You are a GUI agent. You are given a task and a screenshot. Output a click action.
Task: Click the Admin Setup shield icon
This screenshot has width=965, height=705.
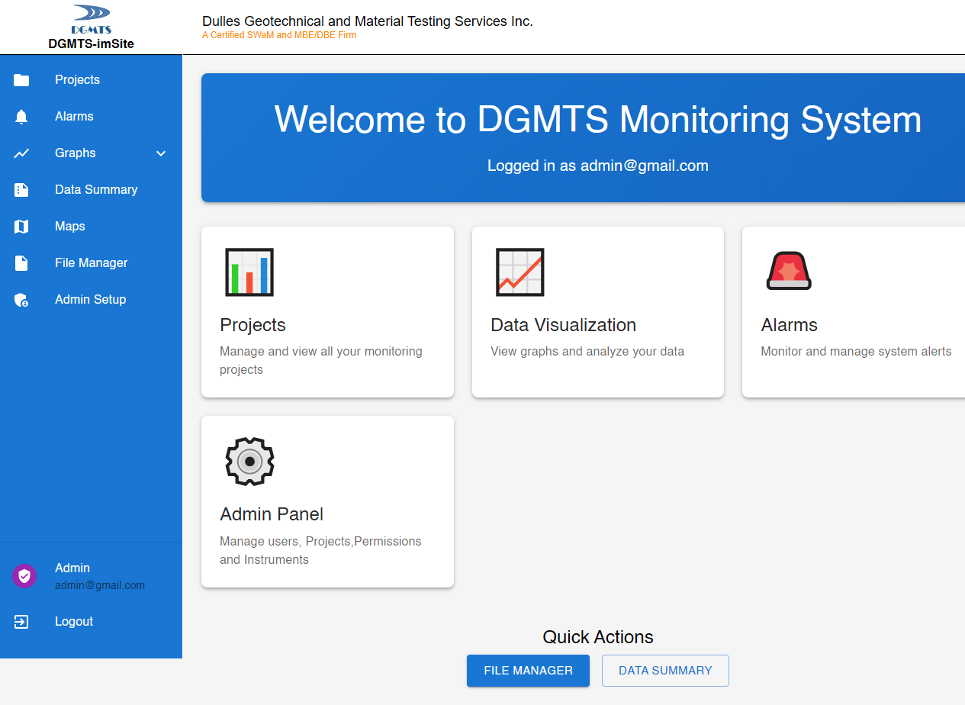click(x=21, y=300)
